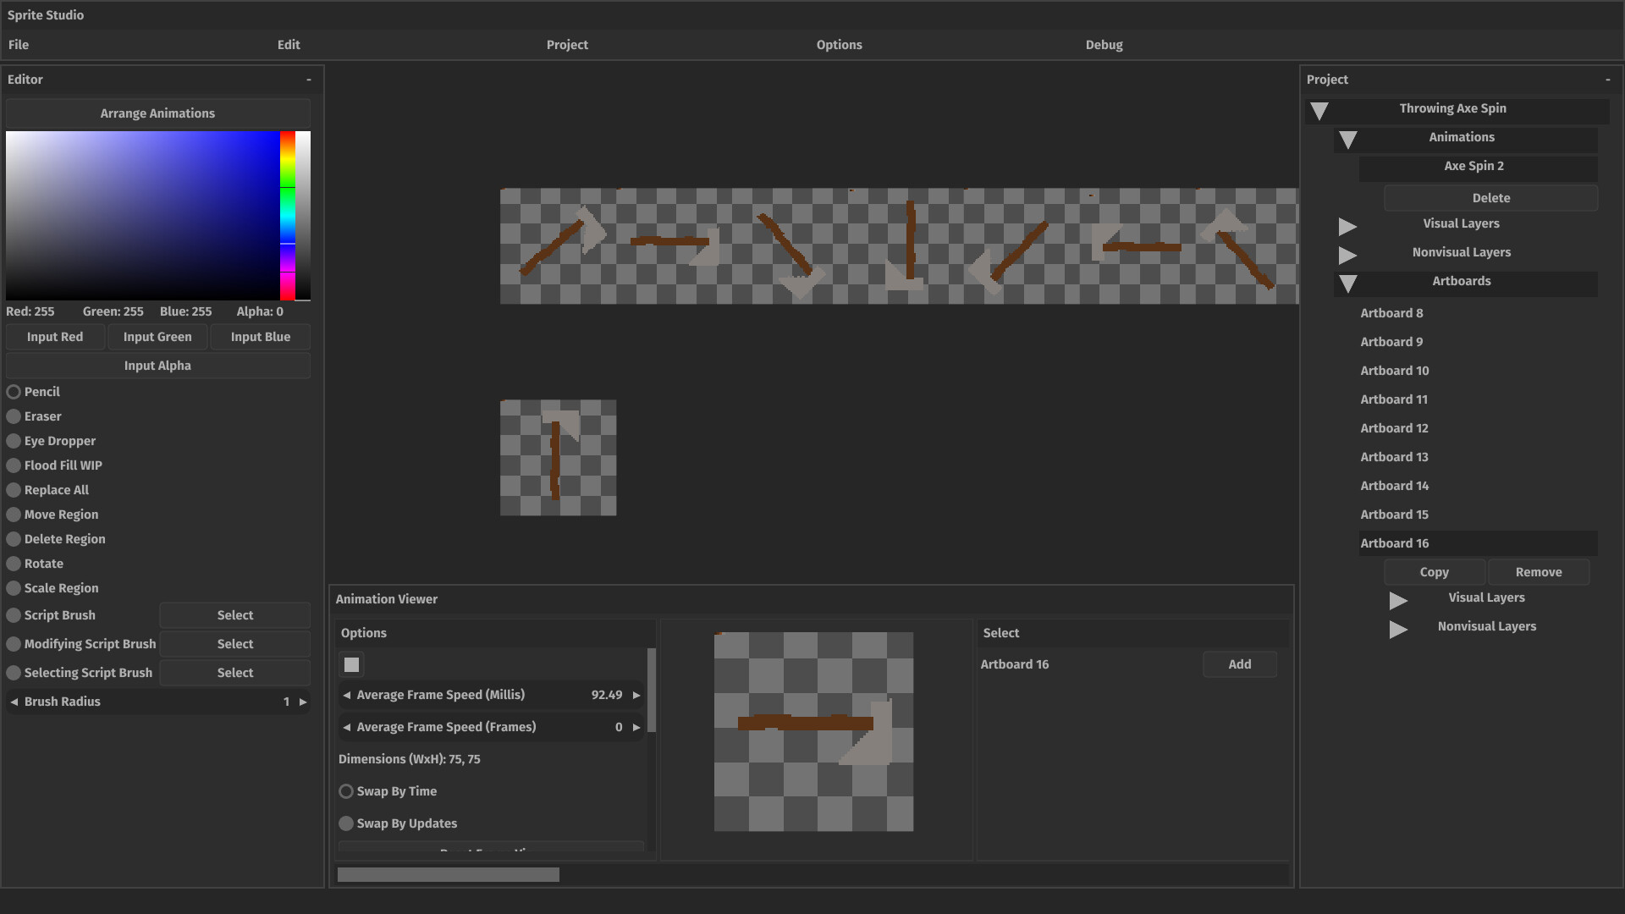This screenshot has height=914, width=1625.
Task: Expand Nonvisual Layers under Artboard 16
Action: 1397,629
